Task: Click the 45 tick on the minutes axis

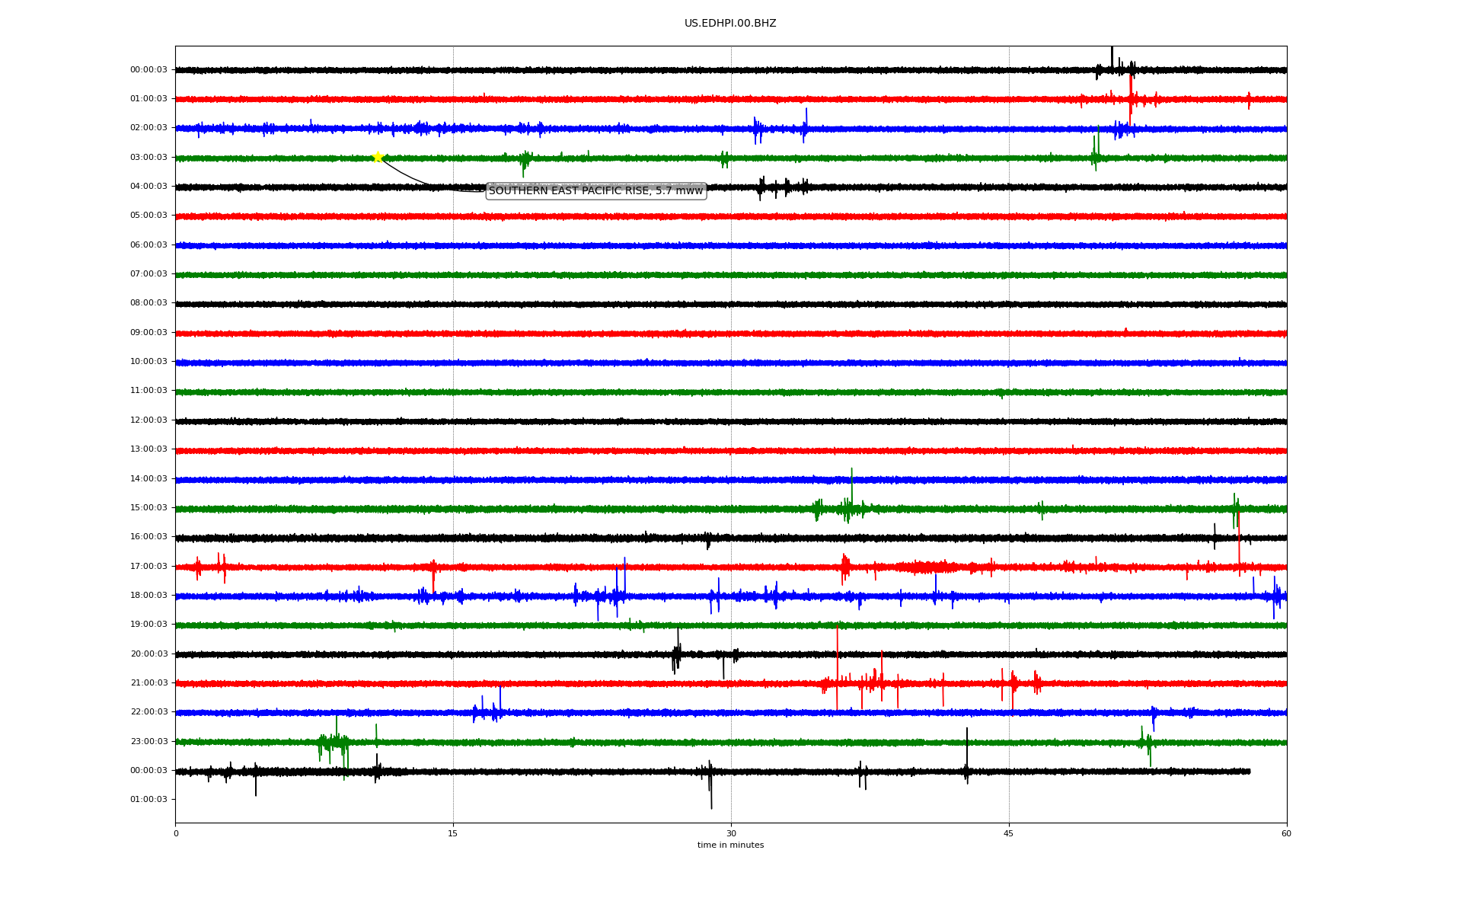Action: [x=1009, y=834]
